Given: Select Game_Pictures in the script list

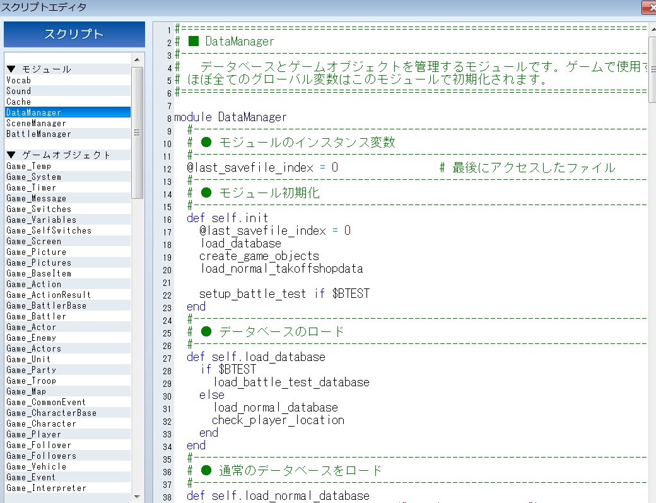Looking at the screenshot, I should pos(67,263).
